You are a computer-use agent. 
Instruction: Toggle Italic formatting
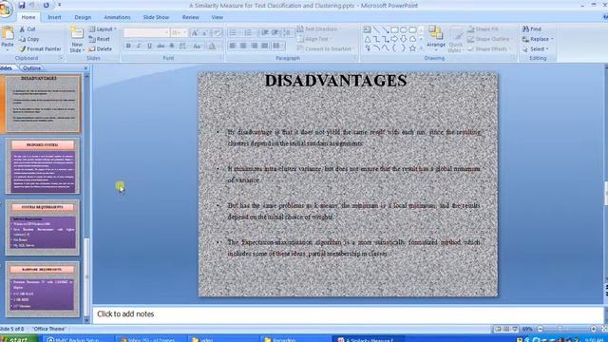tap(139, 46)
